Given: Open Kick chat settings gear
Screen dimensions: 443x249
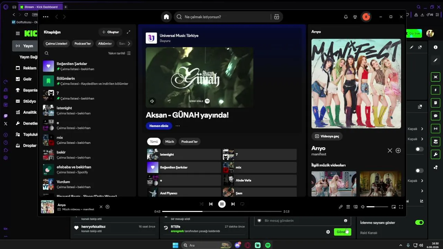Looking at the screenshot, I should click(328, 232).
